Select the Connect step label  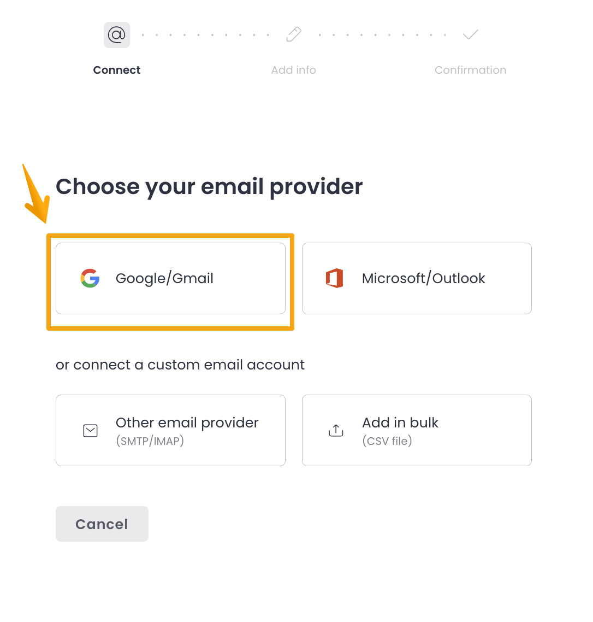pyautogui.click(x=117, y=70)
